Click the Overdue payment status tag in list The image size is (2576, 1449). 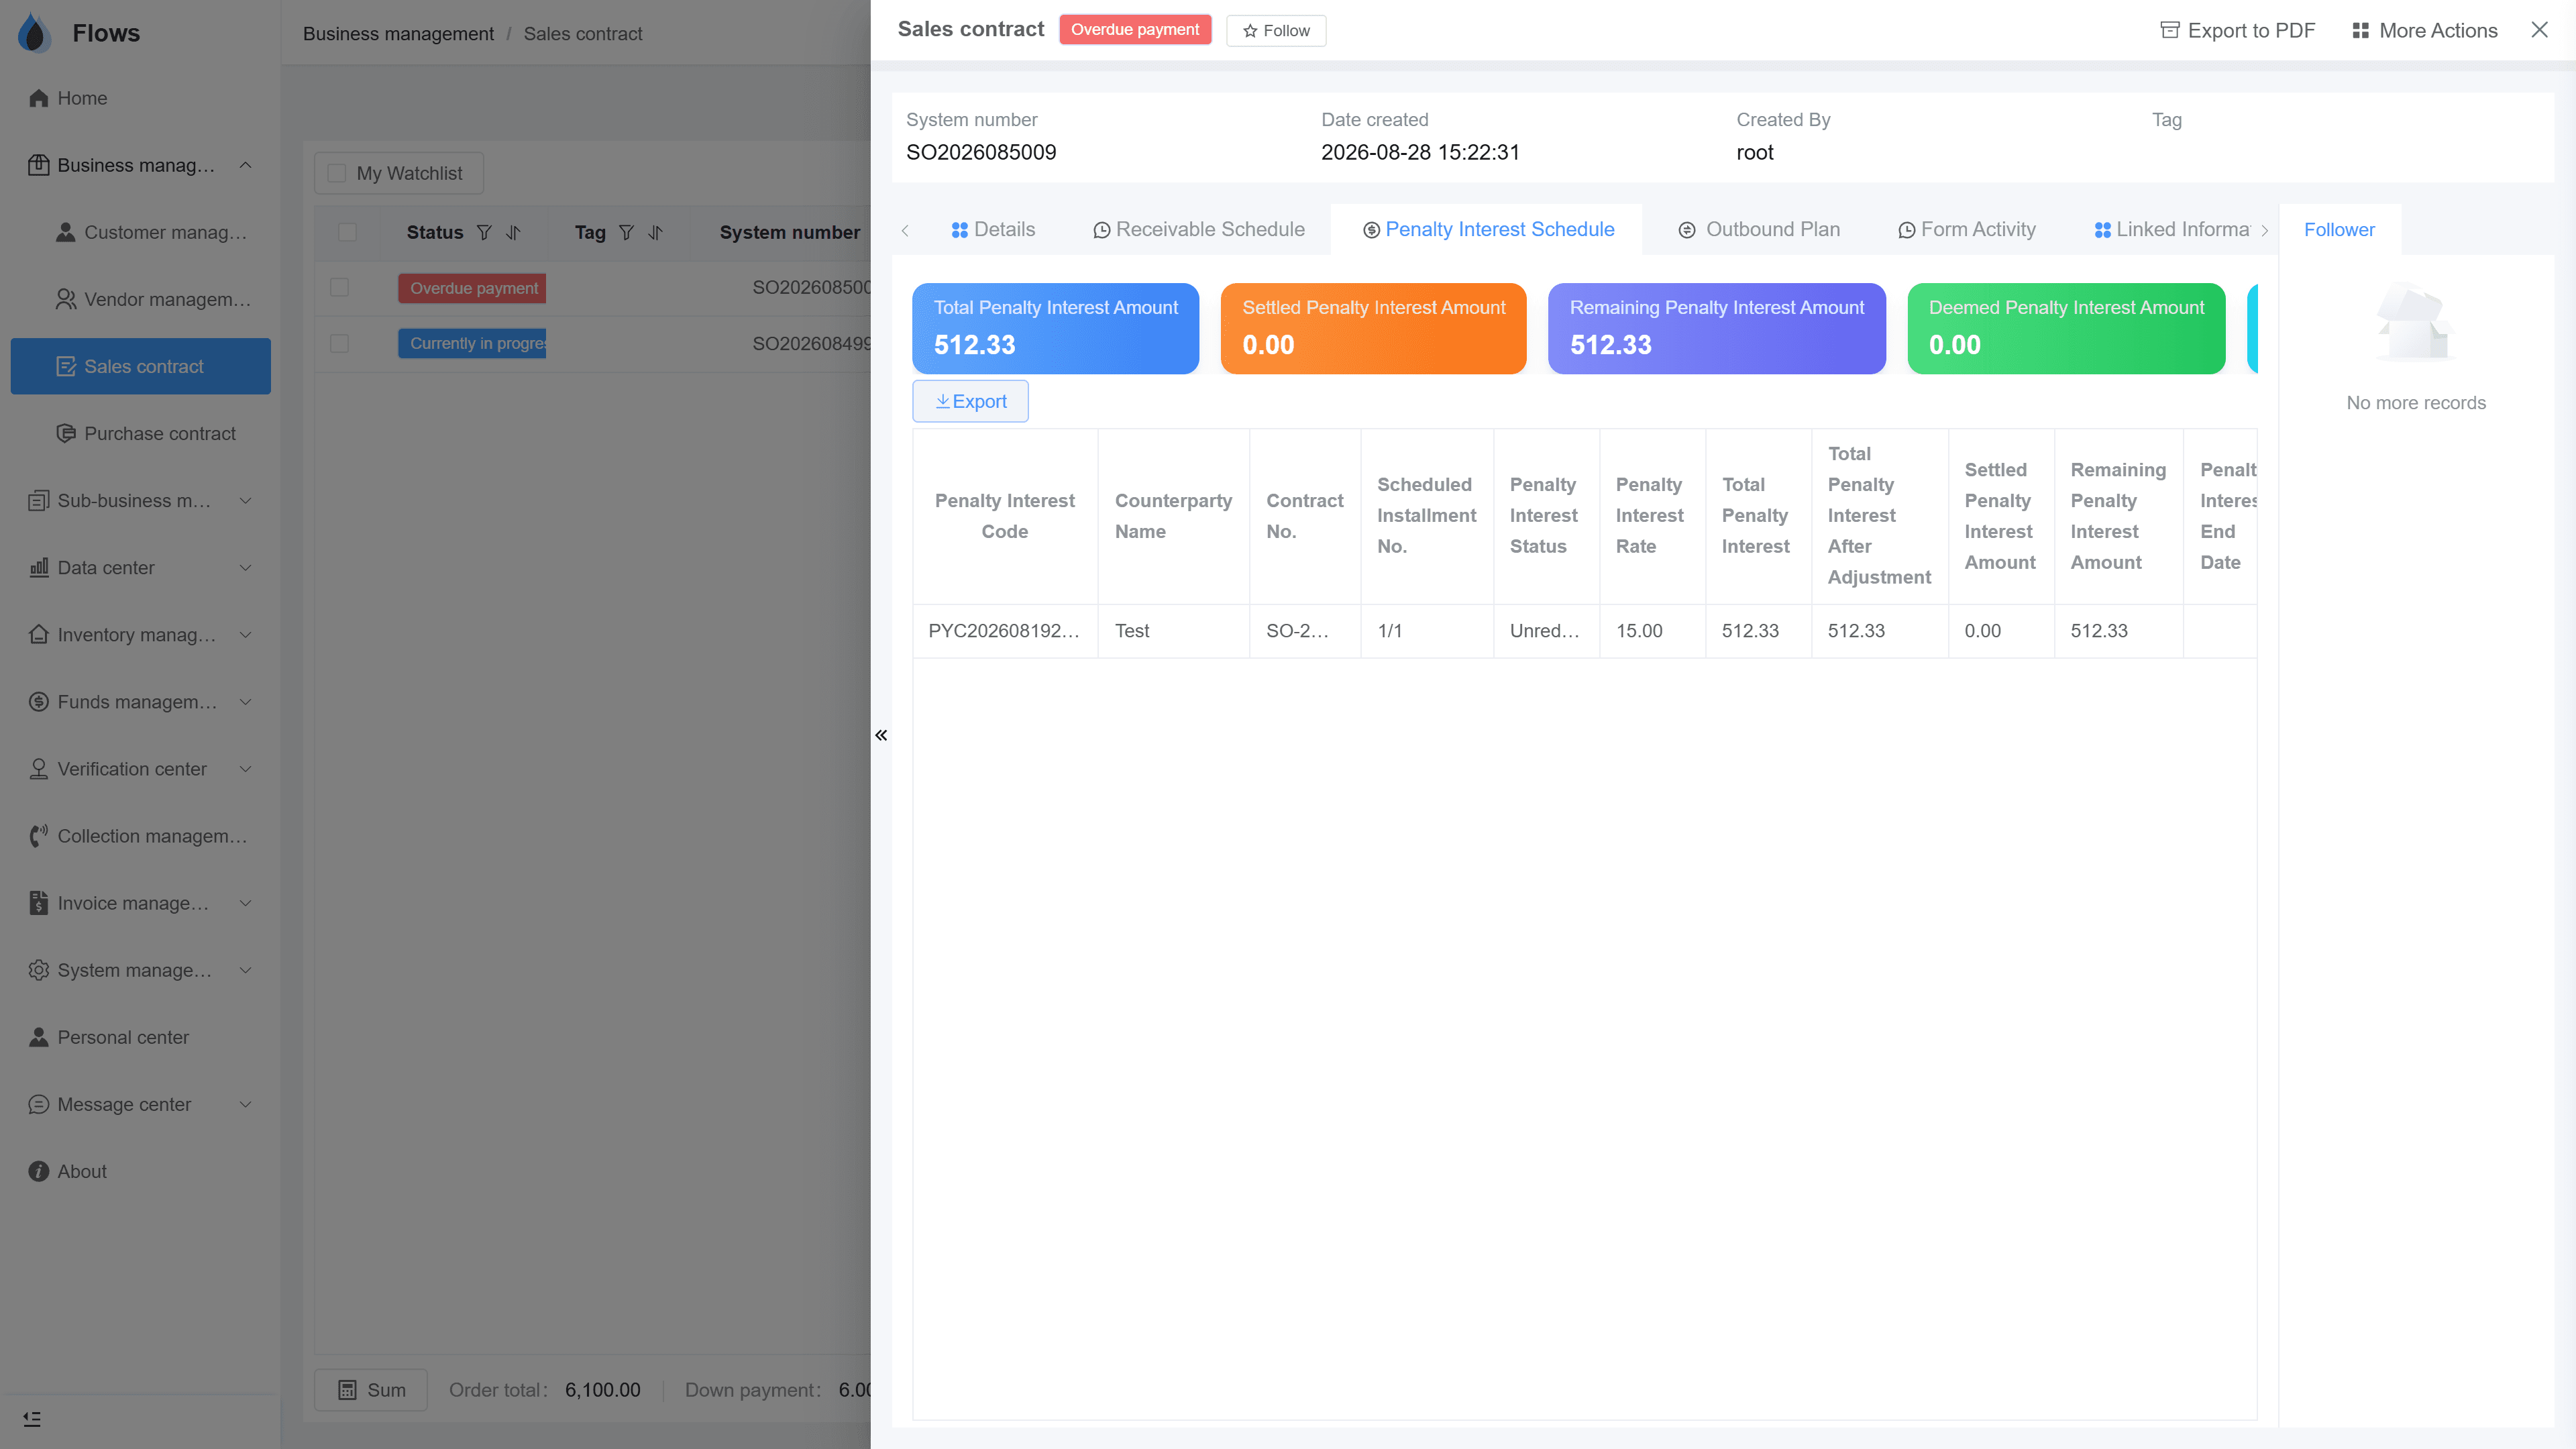[472, 288]
